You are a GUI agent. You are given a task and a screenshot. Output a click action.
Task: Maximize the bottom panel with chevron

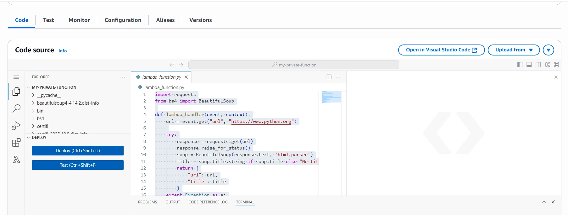click(x=544, y=202)
